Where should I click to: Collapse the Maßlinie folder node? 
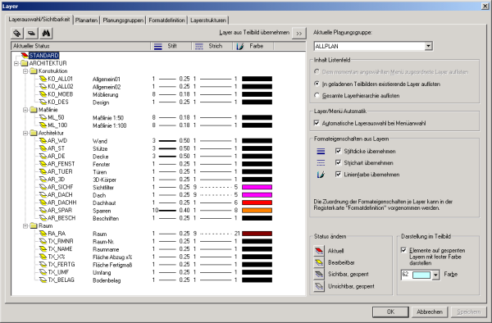[x=25, y=110]
